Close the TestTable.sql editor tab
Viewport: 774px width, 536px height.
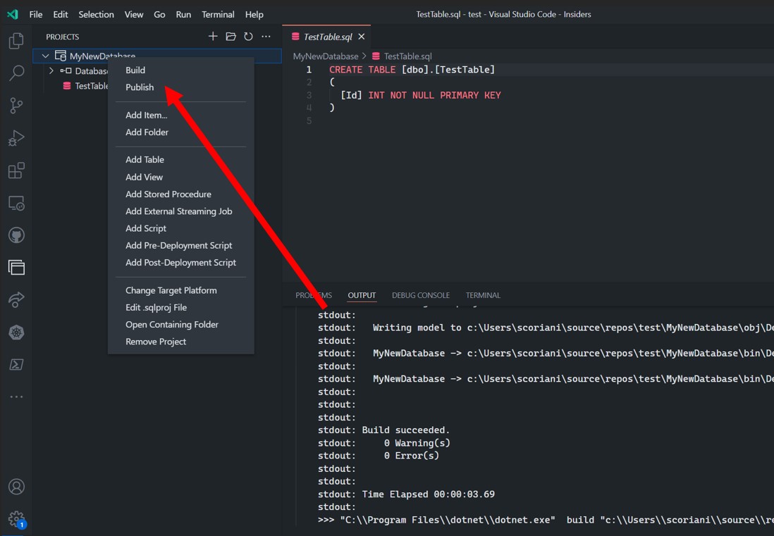click(x=362, y=37)
